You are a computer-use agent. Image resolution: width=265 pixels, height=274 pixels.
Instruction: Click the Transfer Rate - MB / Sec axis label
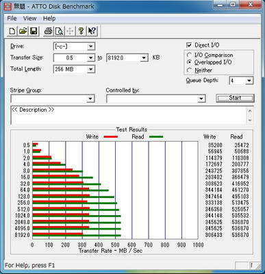pos(110,251)
